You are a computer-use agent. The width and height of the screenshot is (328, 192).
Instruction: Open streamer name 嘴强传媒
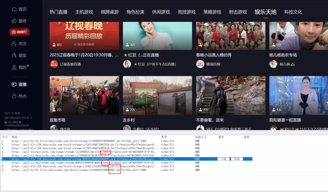(213, 64)
